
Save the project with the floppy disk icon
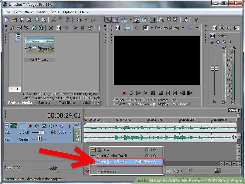22,20
